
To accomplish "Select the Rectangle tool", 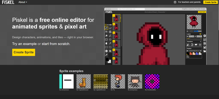I will [106, 40].
